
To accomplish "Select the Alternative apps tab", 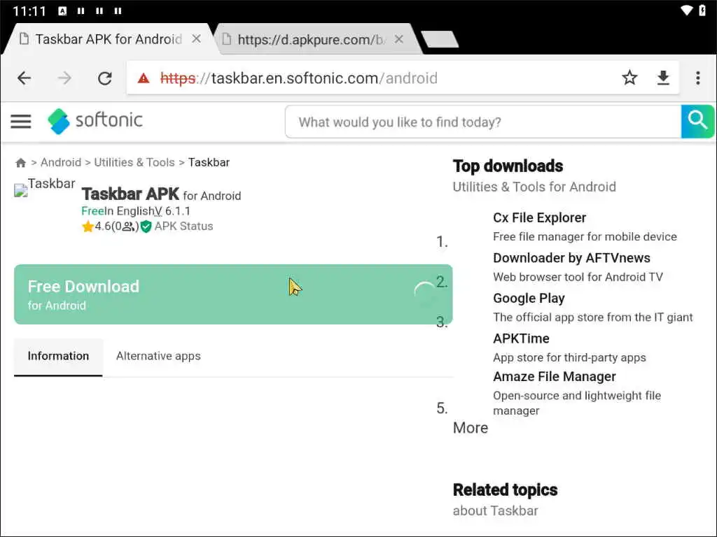I will click(158, 356).
